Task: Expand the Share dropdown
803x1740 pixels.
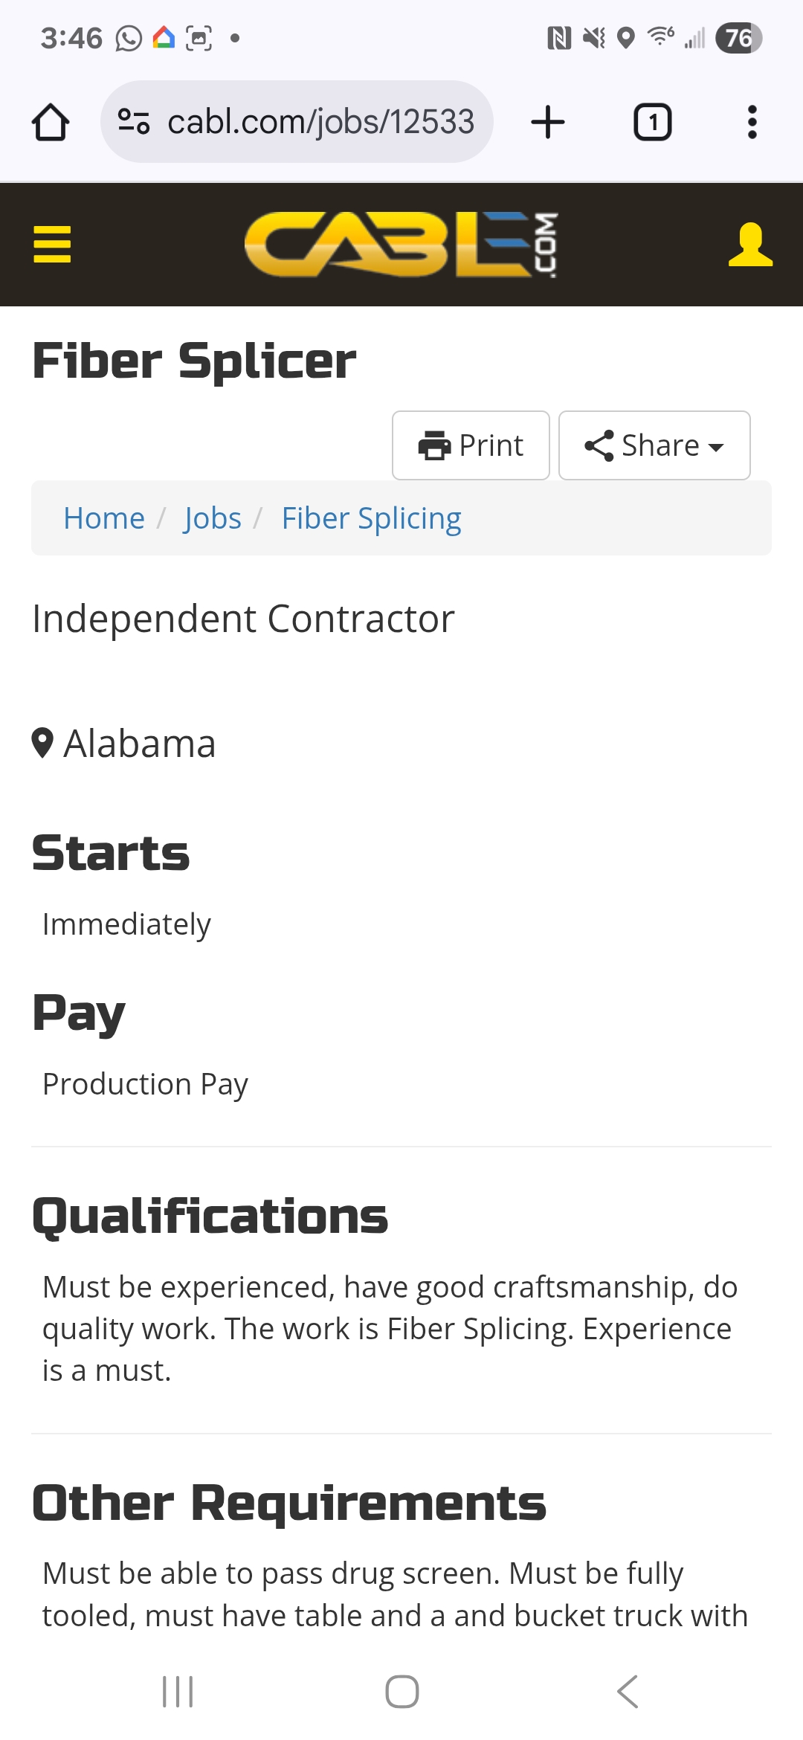Action: (x=654, y=445)
